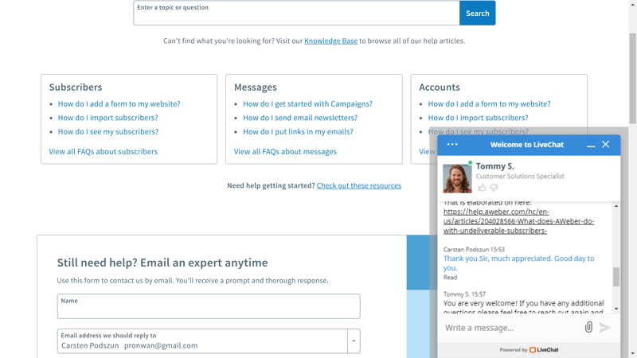The image size is (637, 358).
Task: Open How do I send email newsletters
Action: point(300,118)
